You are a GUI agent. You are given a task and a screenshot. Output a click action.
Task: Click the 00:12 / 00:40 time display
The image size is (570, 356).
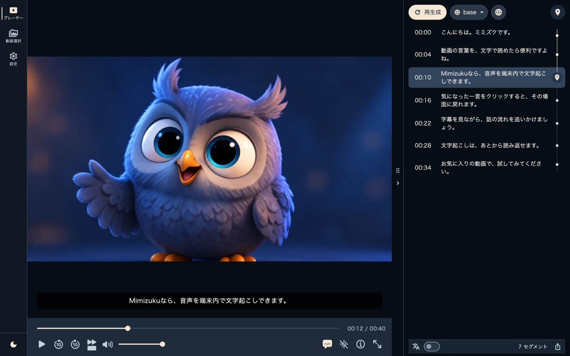tap(366, 328)
